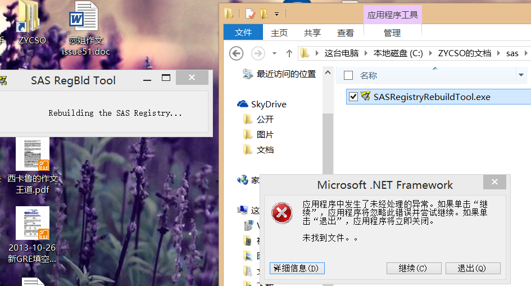Click the SAS RegBld Tool title bar icon

click(x=3, y=80)
